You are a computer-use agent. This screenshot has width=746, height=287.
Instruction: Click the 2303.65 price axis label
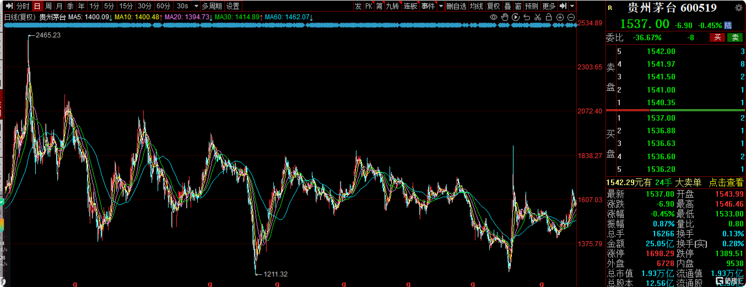click(590, 67)
